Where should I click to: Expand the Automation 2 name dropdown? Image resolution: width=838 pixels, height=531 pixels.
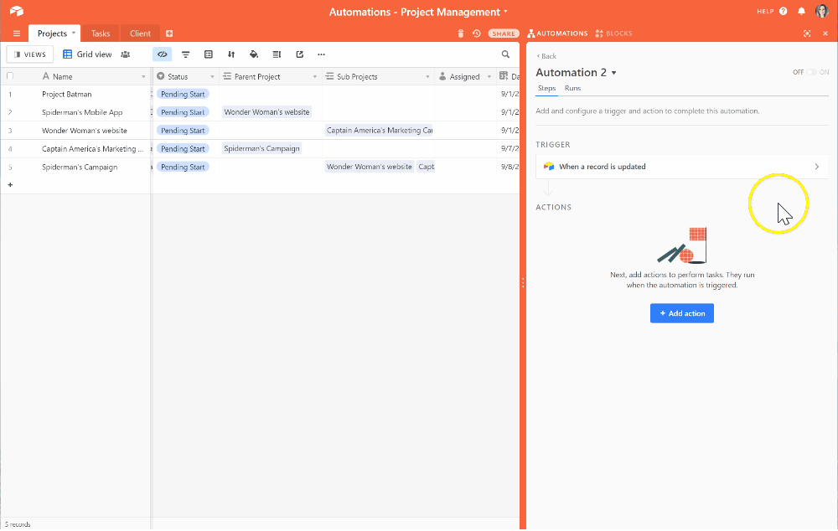coord(614,73)
